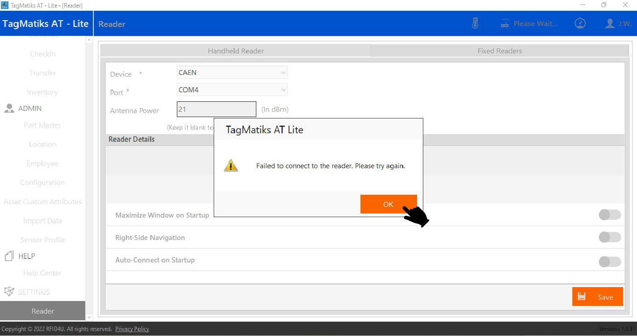Switch to the Fixed Readers tab

click(499, 51)
